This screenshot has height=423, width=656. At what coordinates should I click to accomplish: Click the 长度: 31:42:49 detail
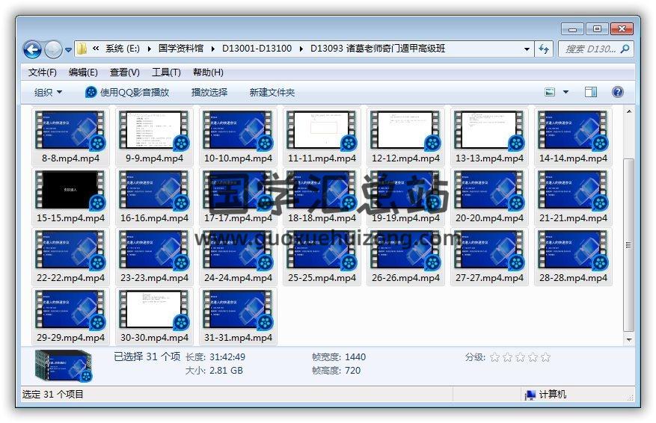point(215,357)
